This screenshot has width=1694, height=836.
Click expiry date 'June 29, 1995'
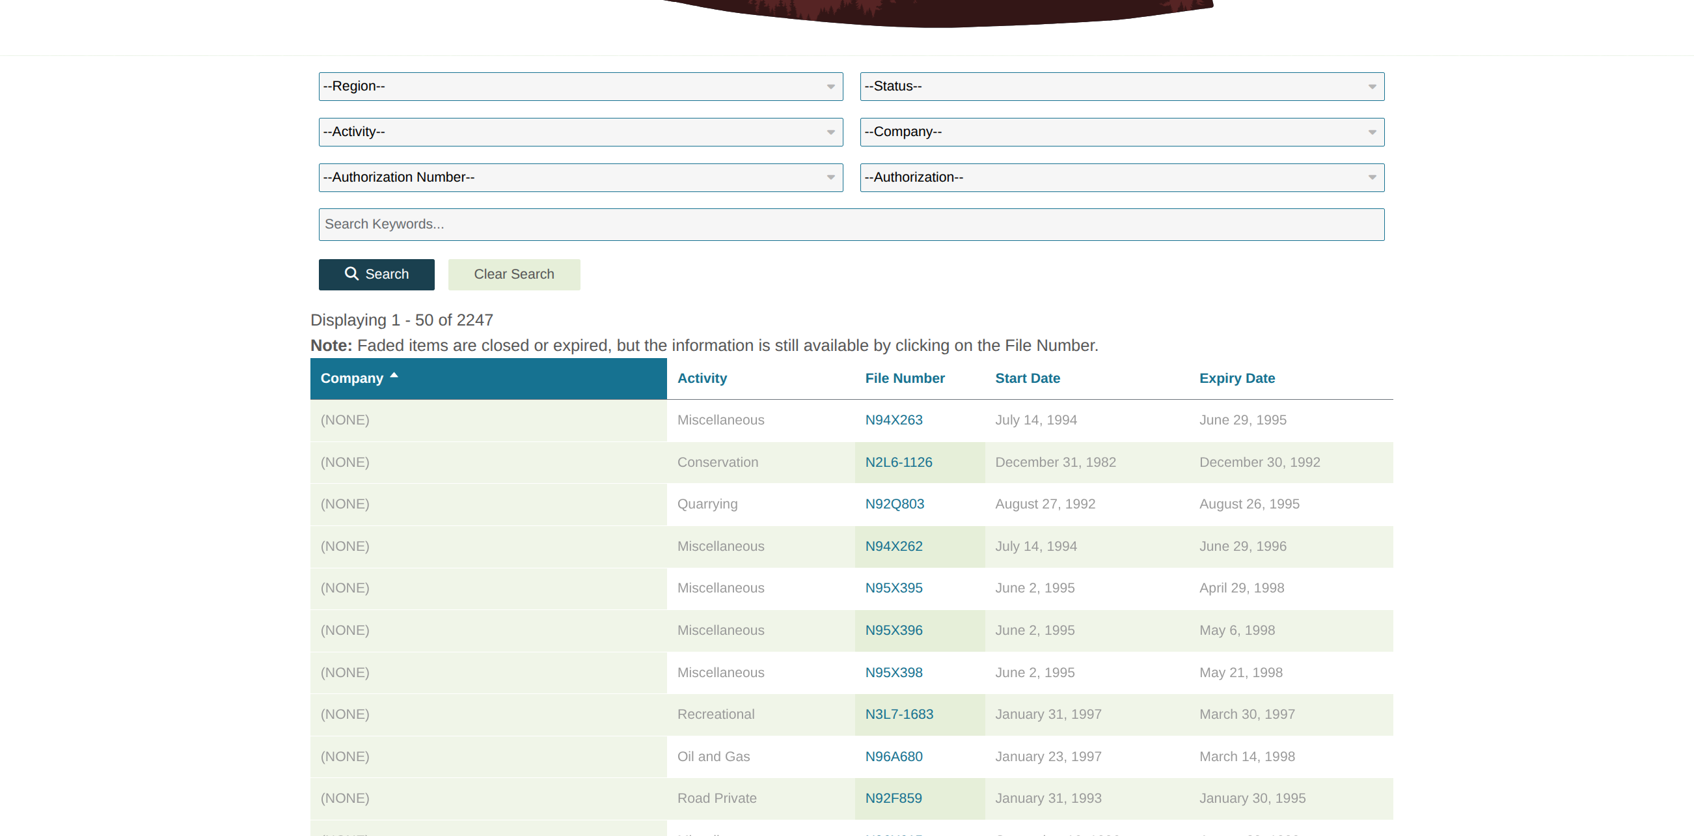click(1242, 420)
